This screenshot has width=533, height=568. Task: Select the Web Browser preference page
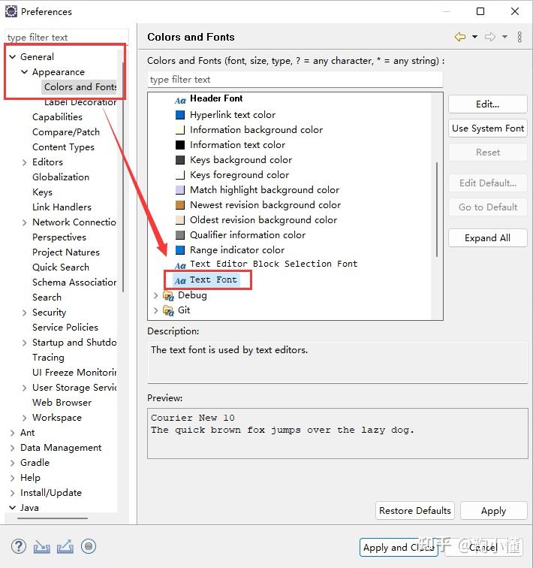click(62, 403)
